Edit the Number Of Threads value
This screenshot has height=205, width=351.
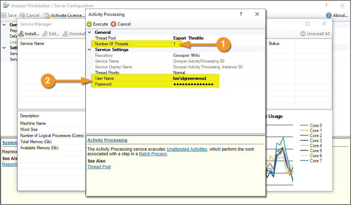tap(175, 44)
